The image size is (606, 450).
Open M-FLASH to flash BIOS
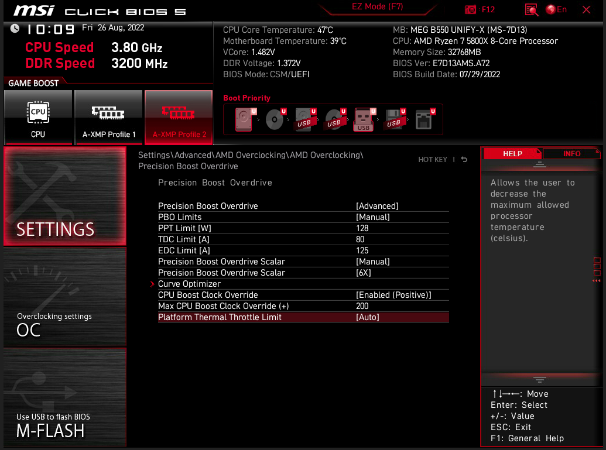[65, 397]
